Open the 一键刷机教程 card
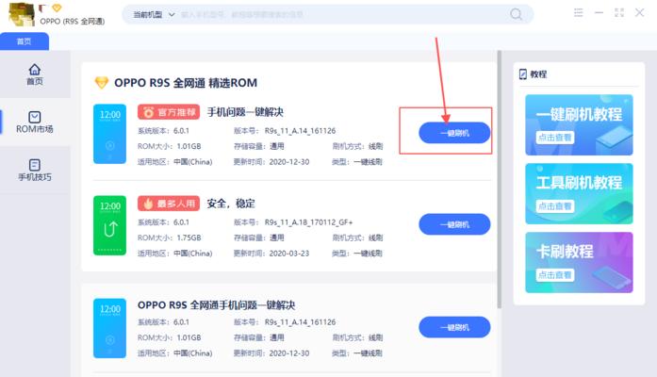This screenshot has width=657, height=377. [x=579, y=124]
